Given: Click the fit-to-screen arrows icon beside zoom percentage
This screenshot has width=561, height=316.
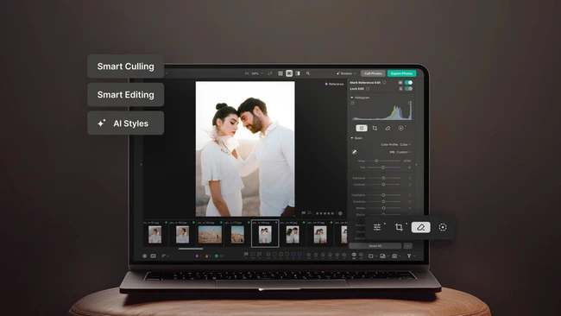Looking at the screenshot, I should (x=270, y=73).
